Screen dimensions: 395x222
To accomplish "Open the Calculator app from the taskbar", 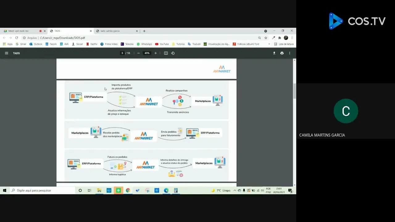I will tap(176, 191).
